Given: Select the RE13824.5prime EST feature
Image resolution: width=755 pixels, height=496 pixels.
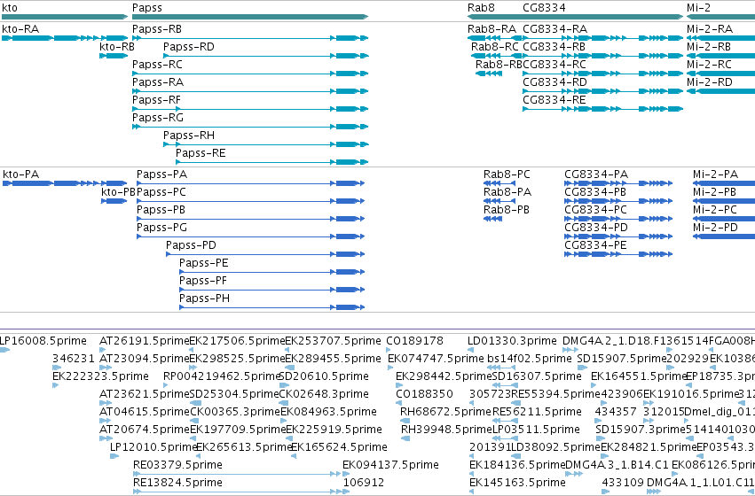Looking at the screenshot, I should coord(237,492).
